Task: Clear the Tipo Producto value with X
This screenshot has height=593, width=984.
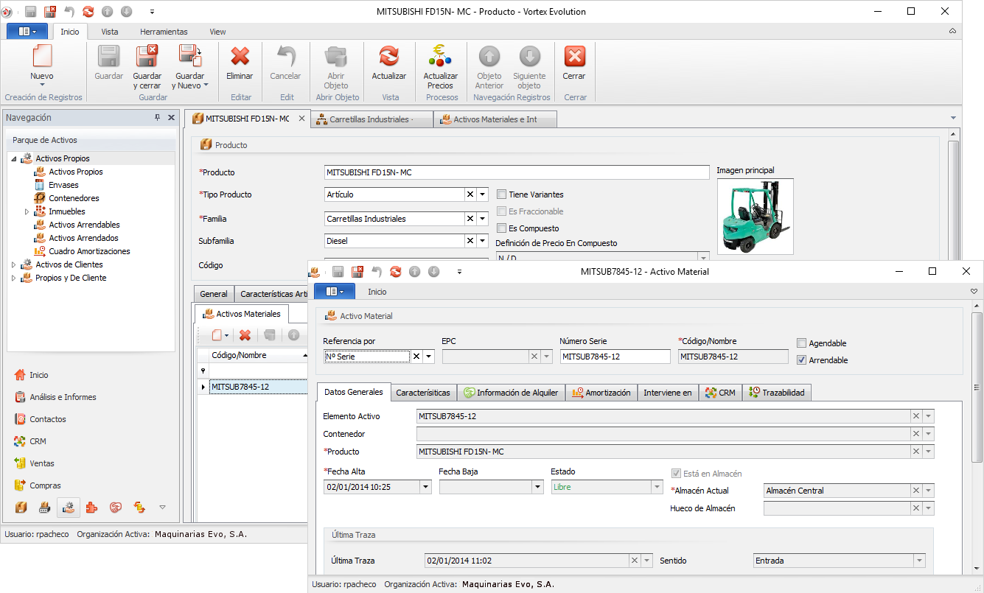Action: pyautogui.click(x=470, y=194)
